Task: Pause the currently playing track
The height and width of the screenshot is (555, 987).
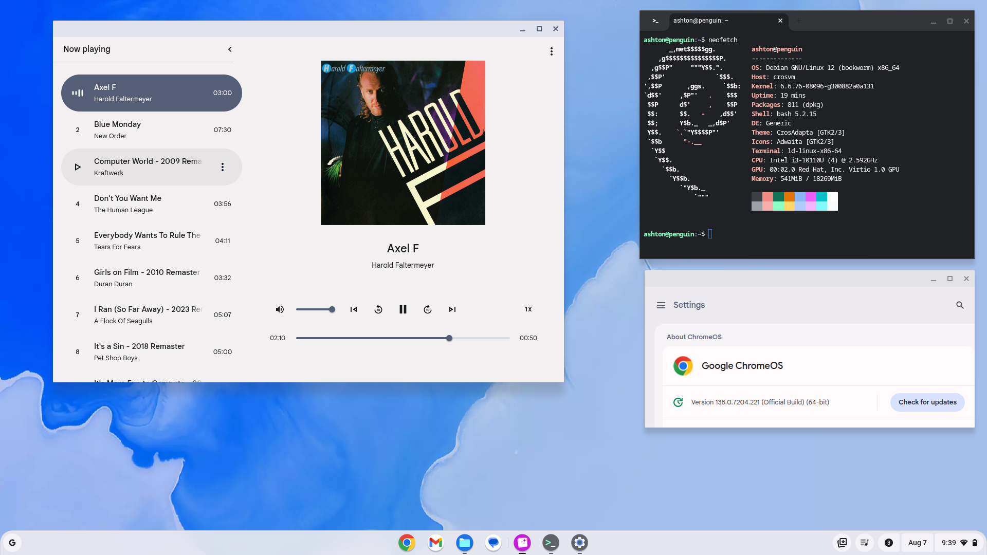Action: (x=403, y=309)
